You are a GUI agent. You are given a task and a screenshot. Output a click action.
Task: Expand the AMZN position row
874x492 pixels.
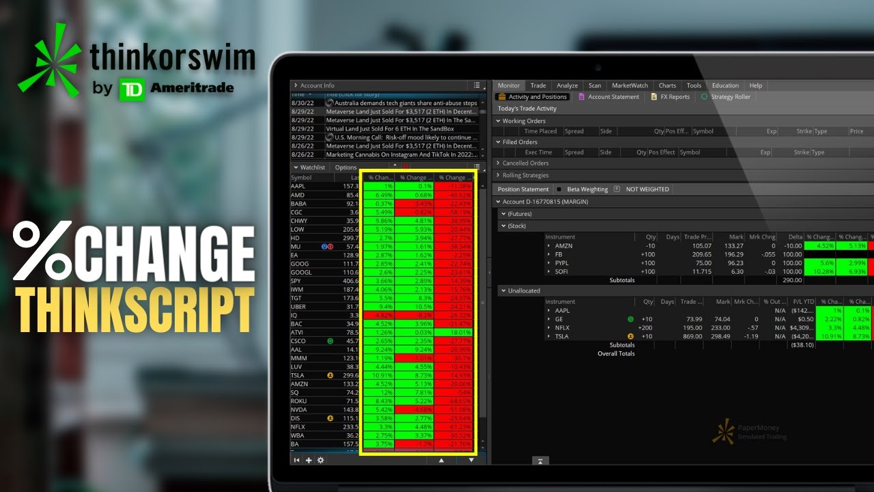[549, 246]
